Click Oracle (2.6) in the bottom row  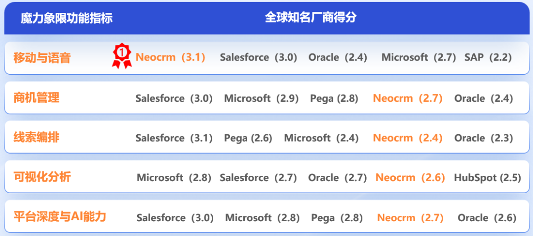tap(487, 218)
